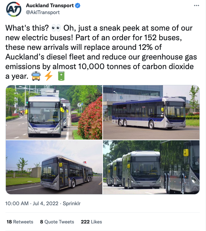View the 8 Quote Tweets list

pyautogui.click(x=57, y=222)
